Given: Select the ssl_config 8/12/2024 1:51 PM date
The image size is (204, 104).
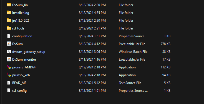Looking at the screenshot, I should pos(92,91).
